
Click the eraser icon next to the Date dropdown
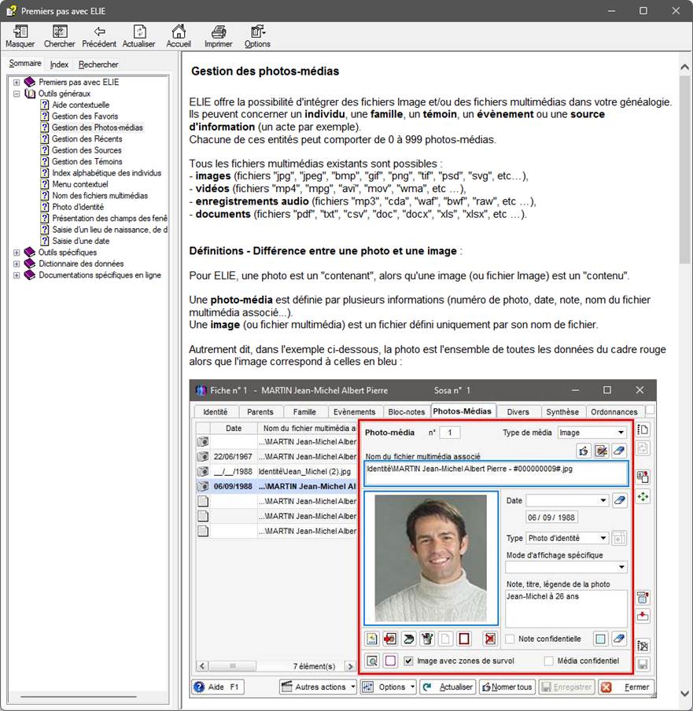[x=619, y=500]
